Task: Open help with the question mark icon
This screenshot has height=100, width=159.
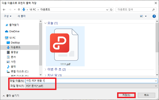Action: pyautogui.click(x=154, y=16)
